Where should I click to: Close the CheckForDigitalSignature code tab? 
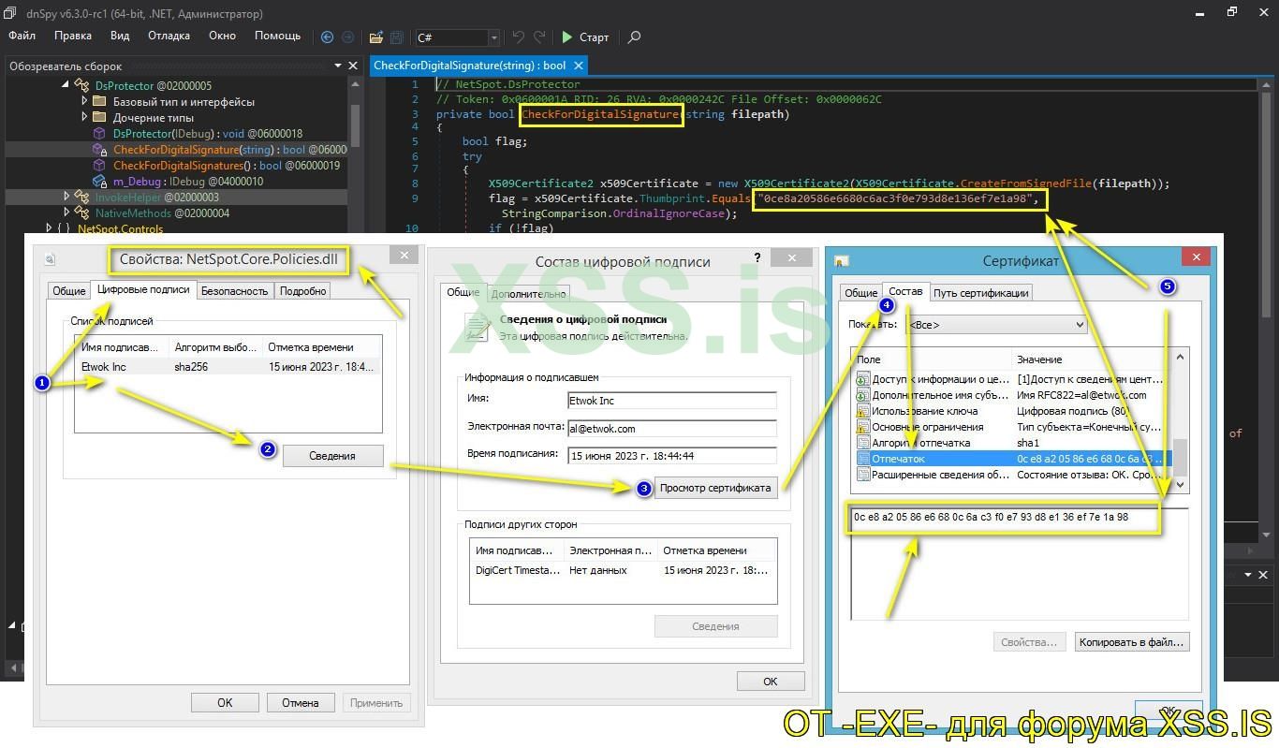pyautogui.click(x=579, y=66)
